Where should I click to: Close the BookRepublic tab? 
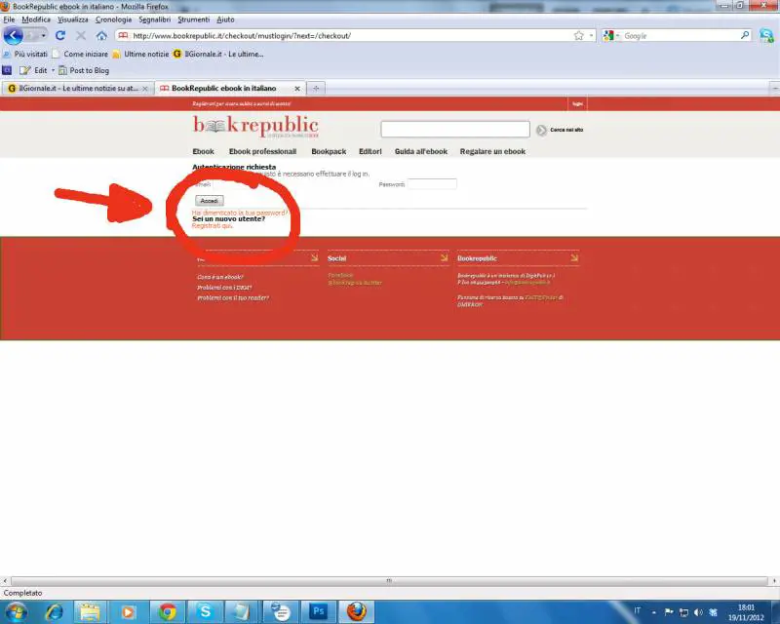(x=297, y=88)
